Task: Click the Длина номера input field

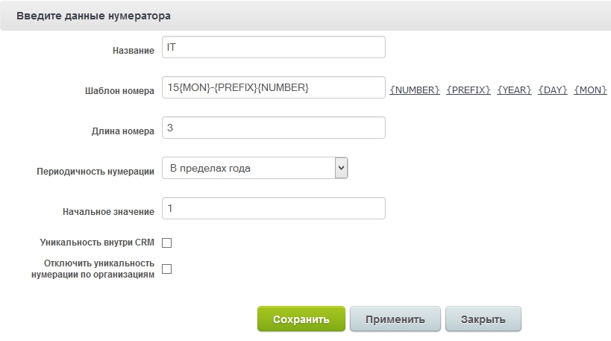Action: [x=273, y=128]
